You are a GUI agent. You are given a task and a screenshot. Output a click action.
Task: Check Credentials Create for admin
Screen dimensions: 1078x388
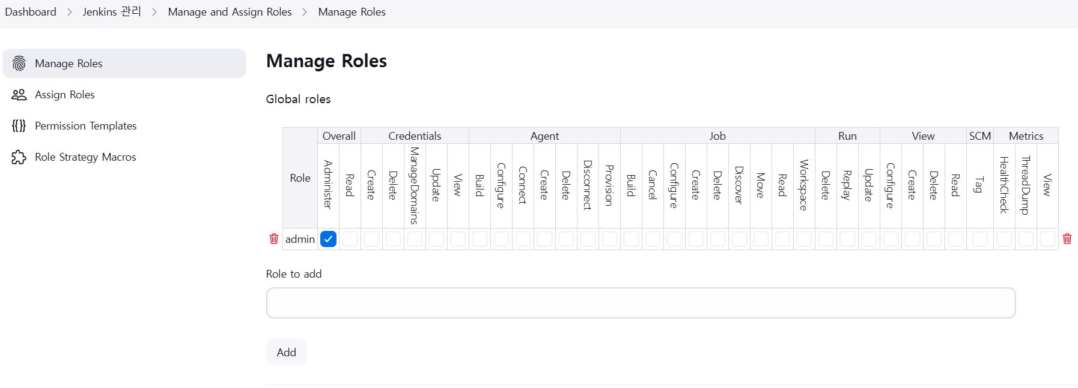point(372,239)
